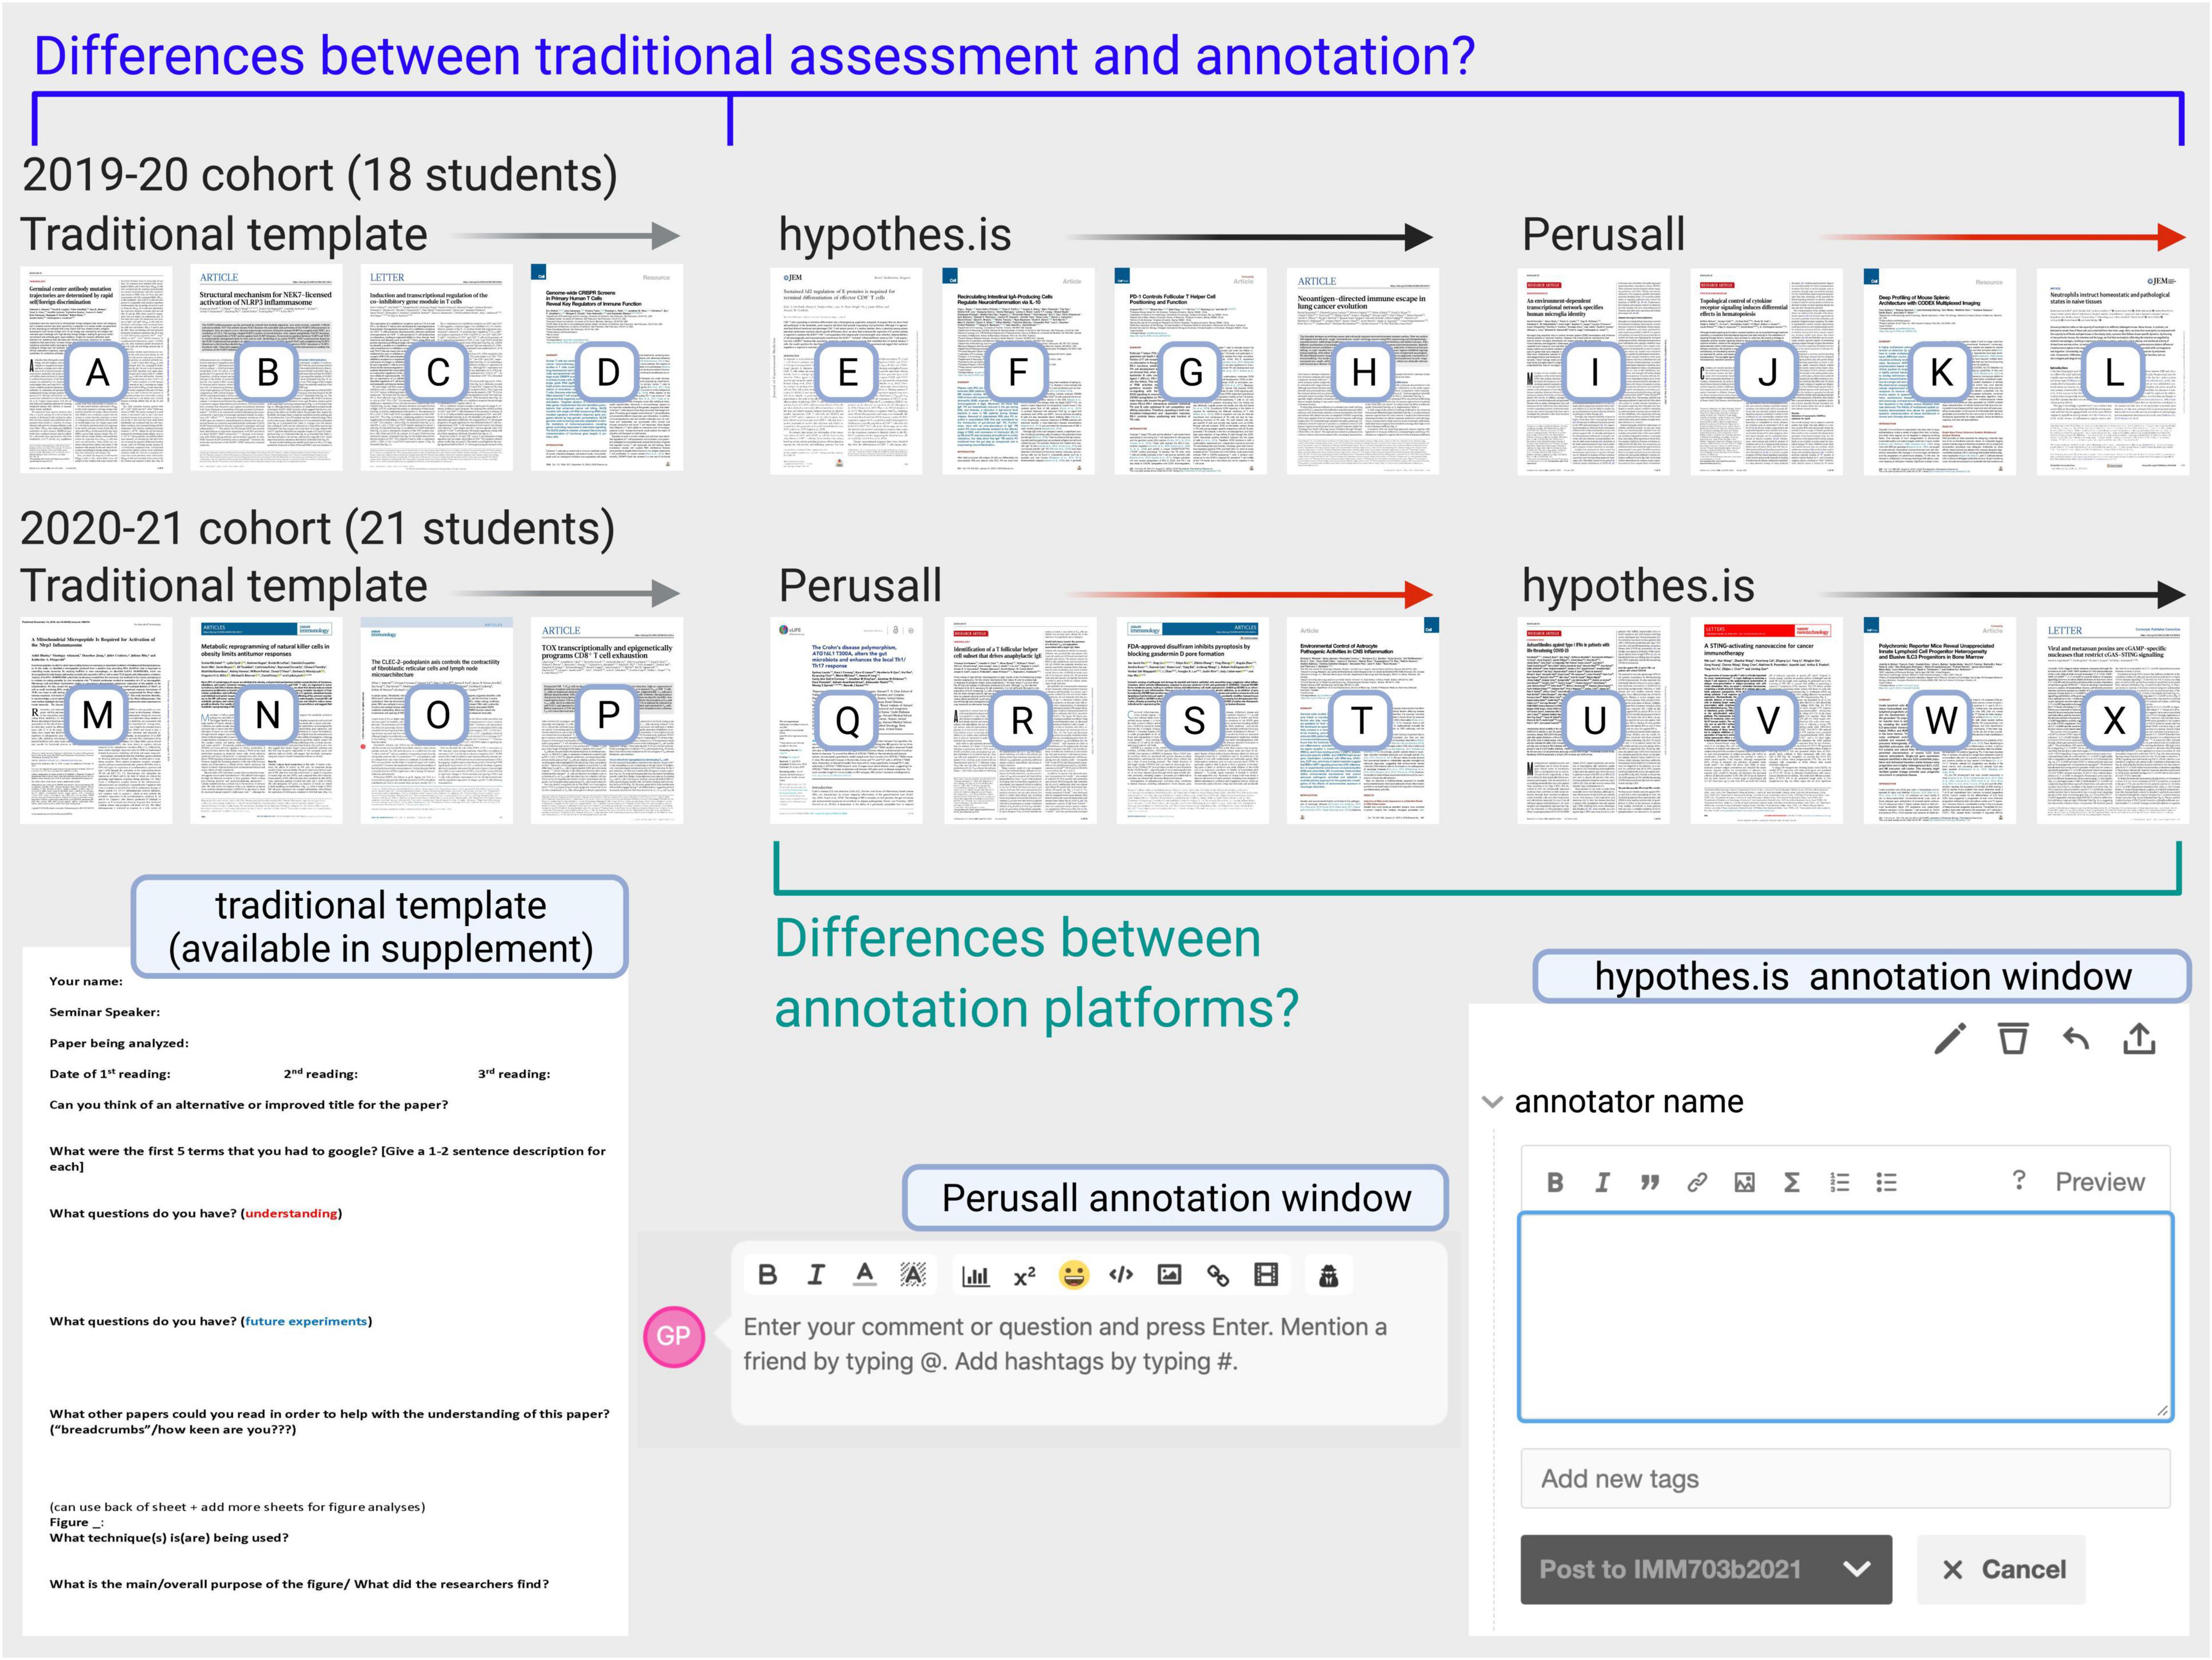
Task: Click 'Seminar Speaker:' in the template
Action: (104, 1012)
